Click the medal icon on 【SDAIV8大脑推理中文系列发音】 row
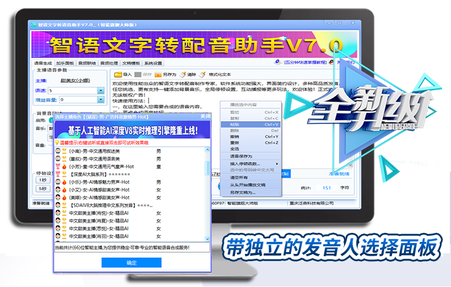This screenshot has width=451, height=287. [64, 205]
